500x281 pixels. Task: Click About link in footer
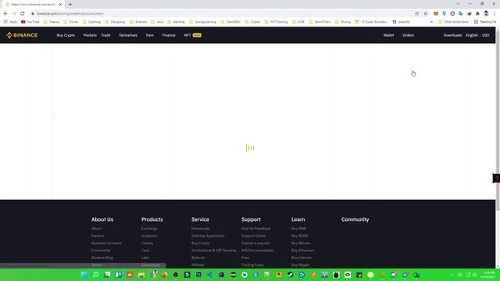[96, 229]
